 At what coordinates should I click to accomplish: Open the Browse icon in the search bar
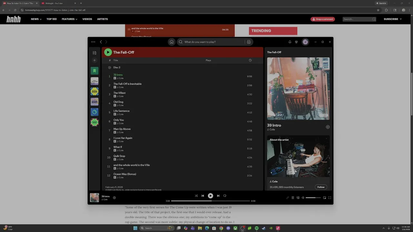[x=248, y=42]
